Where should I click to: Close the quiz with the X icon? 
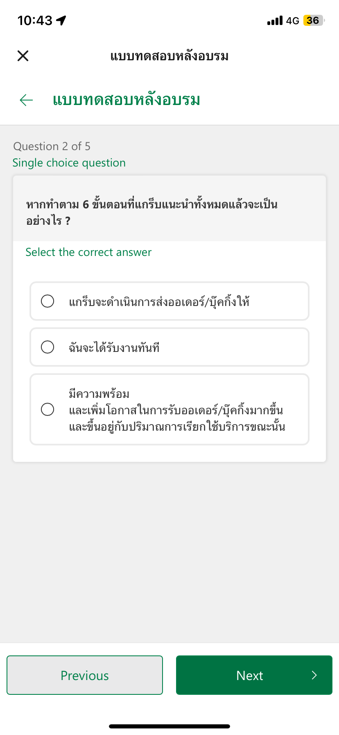pos(23,56)
